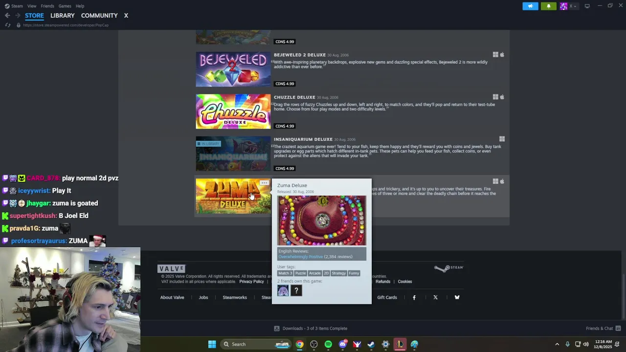Click Mac platform icon for Chuzzle Deluxe
This screenshot has width=626, height=352.
502,97
